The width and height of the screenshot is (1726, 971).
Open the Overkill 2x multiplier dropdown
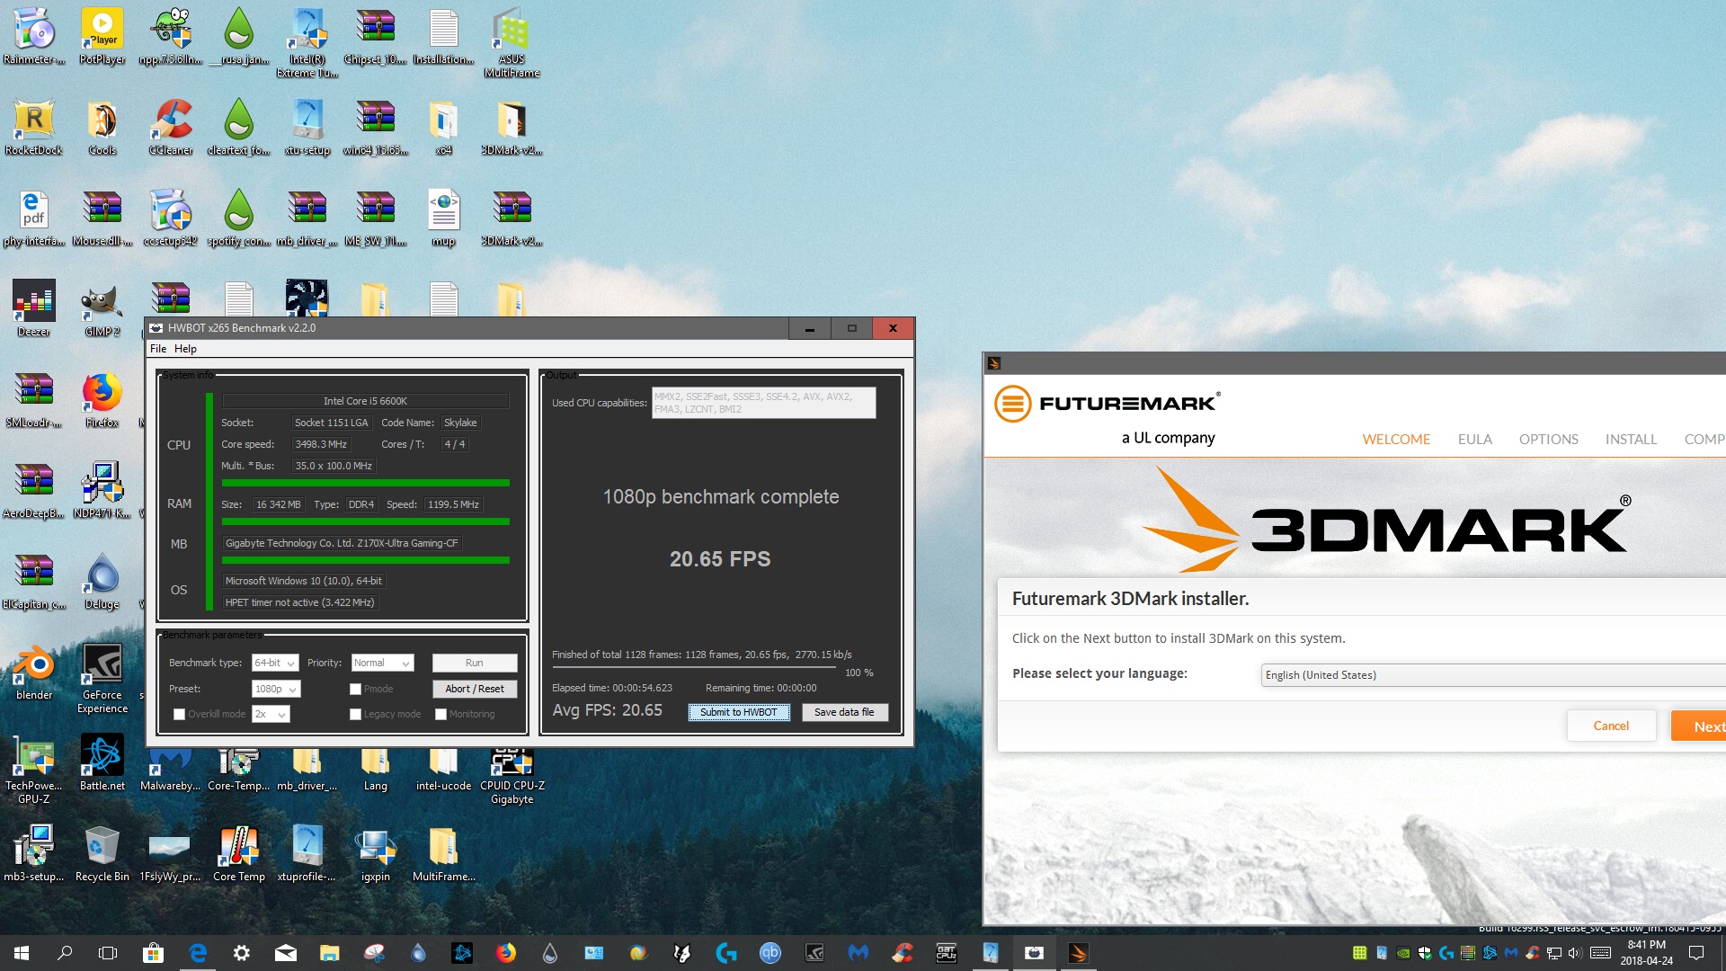click(271, 715)
